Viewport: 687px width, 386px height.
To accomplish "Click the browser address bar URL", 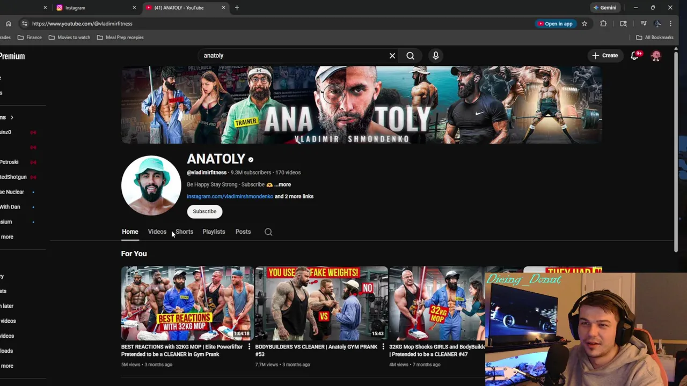I will click(82, 24).
